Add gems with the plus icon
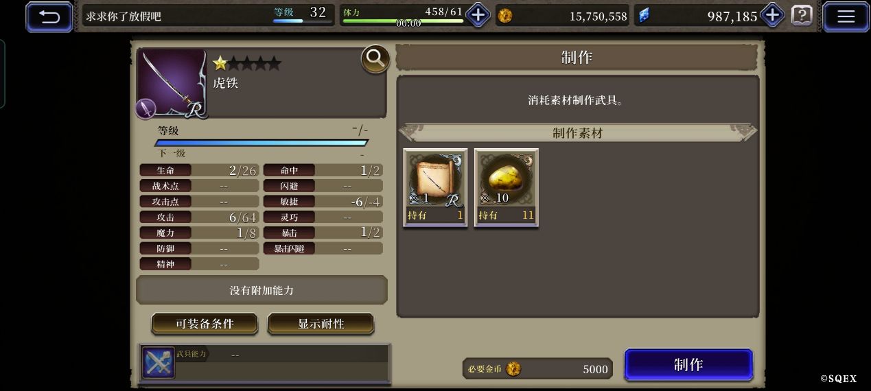The height and width of the screenshot is (391, 871). click(x=773, y=15)
